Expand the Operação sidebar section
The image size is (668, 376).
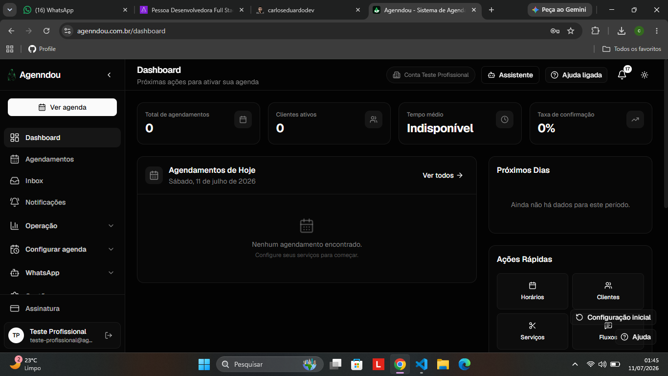(x=62, y=226)
